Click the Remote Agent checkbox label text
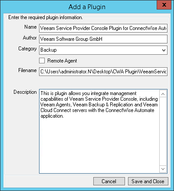Viewport: 174px width, 191px height. [62, 61]
